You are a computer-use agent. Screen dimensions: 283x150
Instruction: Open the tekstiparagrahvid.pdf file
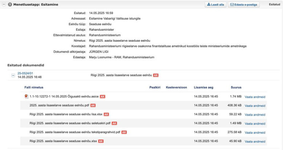point(75,132)
